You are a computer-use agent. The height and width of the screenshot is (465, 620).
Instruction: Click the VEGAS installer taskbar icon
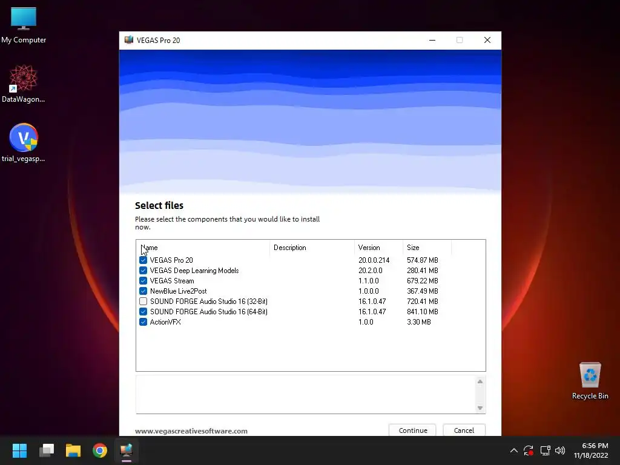[126, 450]
